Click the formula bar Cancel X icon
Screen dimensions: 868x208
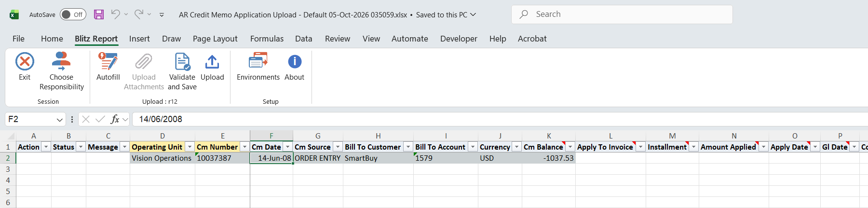(86, 119)
